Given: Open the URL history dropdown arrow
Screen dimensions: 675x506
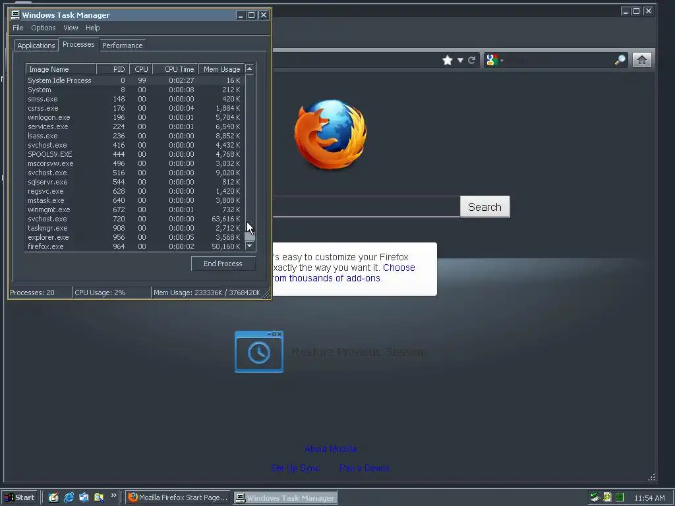Looking at the screenshot, I should (x=460, y=60).
